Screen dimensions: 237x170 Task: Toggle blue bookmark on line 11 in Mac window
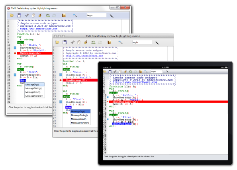(61, 75)
